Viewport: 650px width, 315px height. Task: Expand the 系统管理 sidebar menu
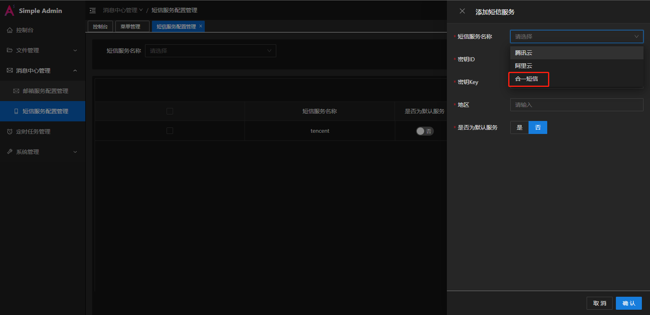pyautogui.click(x=43, y=152)
